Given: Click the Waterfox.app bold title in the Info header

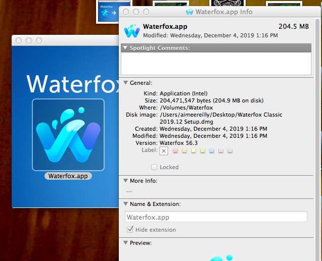Looking at the screenshot, I should 165,26.
